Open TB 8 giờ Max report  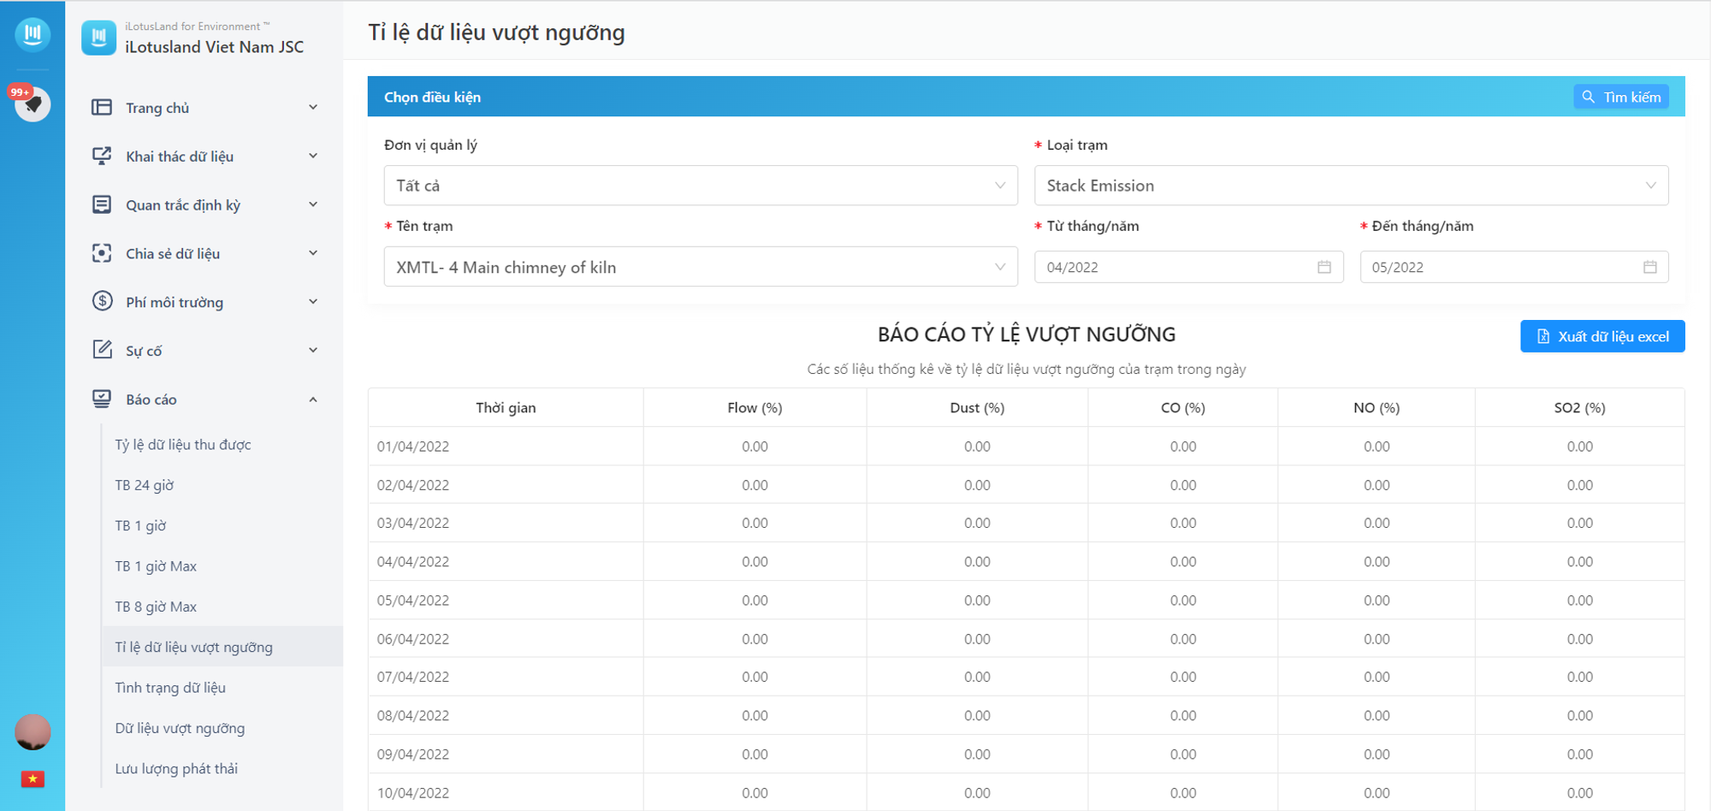click(x=156, y=607)
